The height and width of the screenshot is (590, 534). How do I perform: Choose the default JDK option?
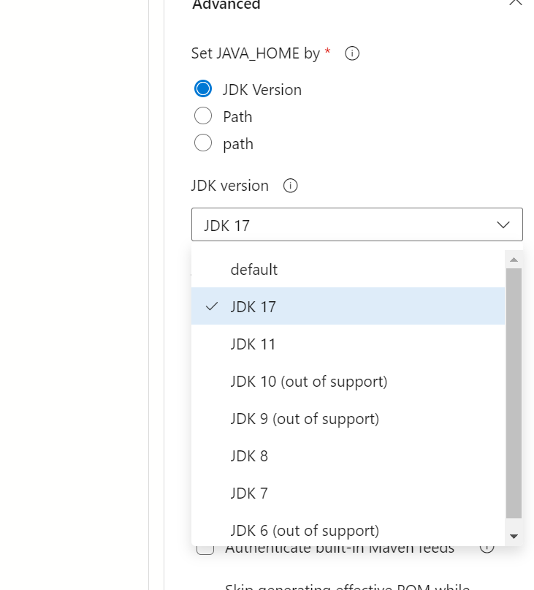[x=254, y=269]
